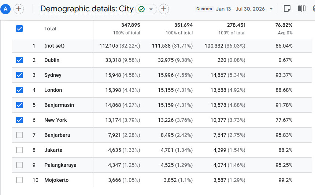Open Jan 13 - Jul 30, 2026 date picker
This screenshot has width=315, height=195.
pyautogui.click(x=240, y=9)
